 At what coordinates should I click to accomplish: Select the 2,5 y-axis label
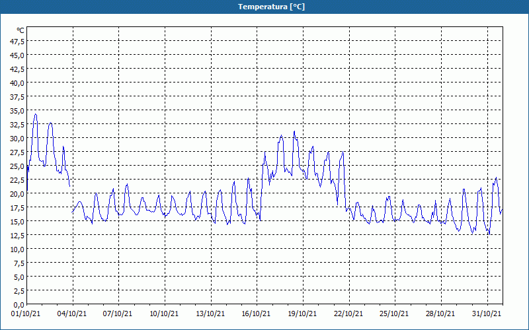coord(19,291)
